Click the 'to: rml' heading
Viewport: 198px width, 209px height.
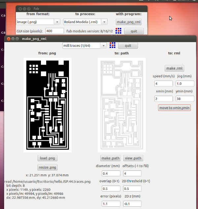[x=174, y=53]
